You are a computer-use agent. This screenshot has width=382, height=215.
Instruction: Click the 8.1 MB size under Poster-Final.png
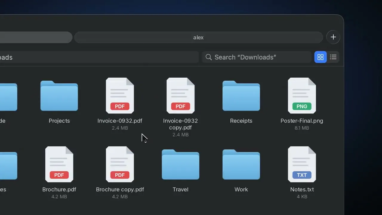tap(302, 128)
